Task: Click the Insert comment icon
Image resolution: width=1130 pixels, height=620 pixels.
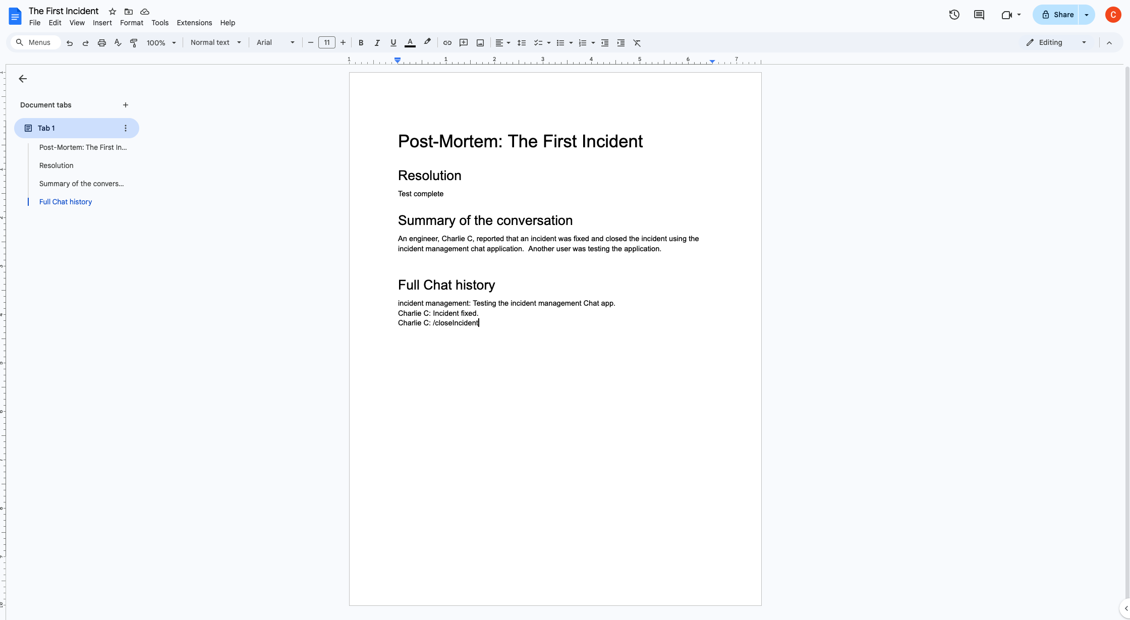Action: click(463, 42)
